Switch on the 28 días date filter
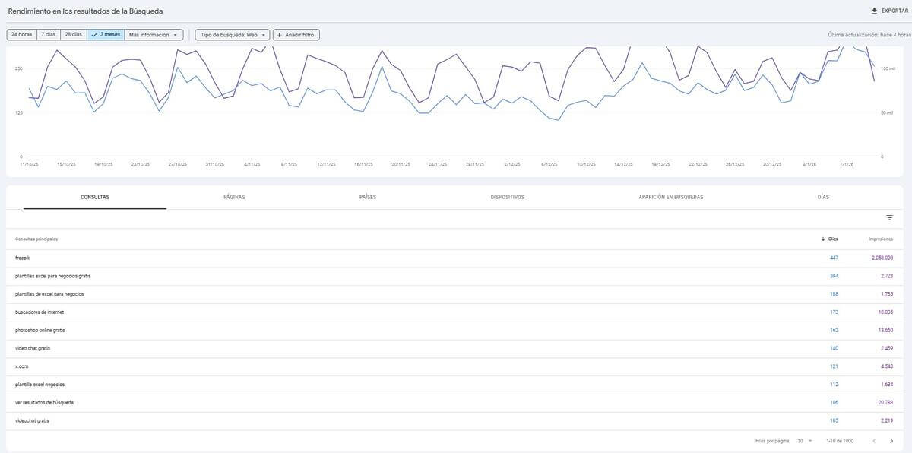912x453 pixels. coord(71,33)
